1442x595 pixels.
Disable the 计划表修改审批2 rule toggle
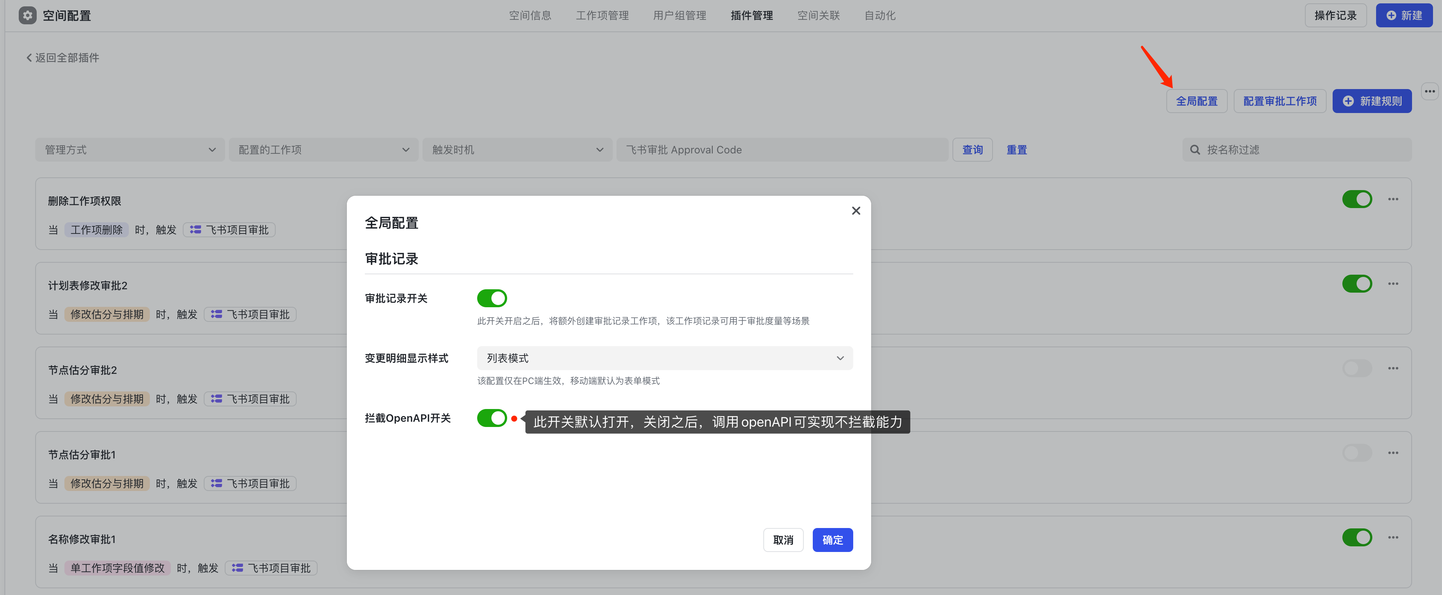(1357, 284)
